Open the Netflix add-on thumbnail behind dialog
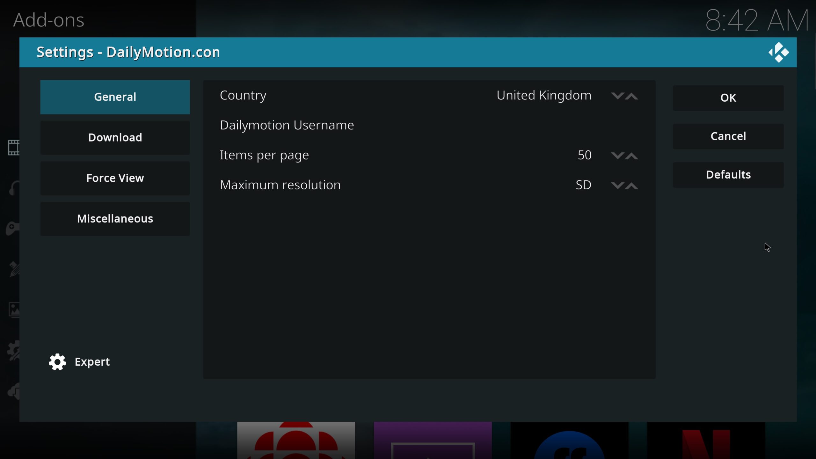Image resolution: width=816 pixels, height=459 pixels. [706, 440]
